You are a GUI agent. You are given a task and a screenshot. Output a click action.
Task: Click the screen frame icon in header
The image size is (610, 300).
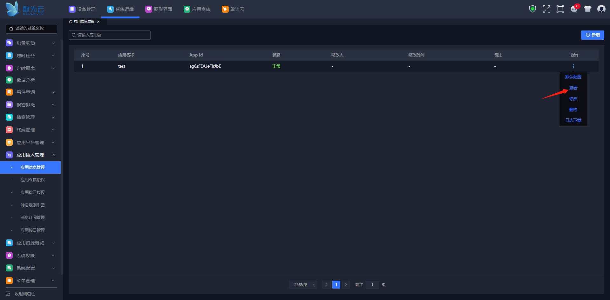(x=560, y=9)
